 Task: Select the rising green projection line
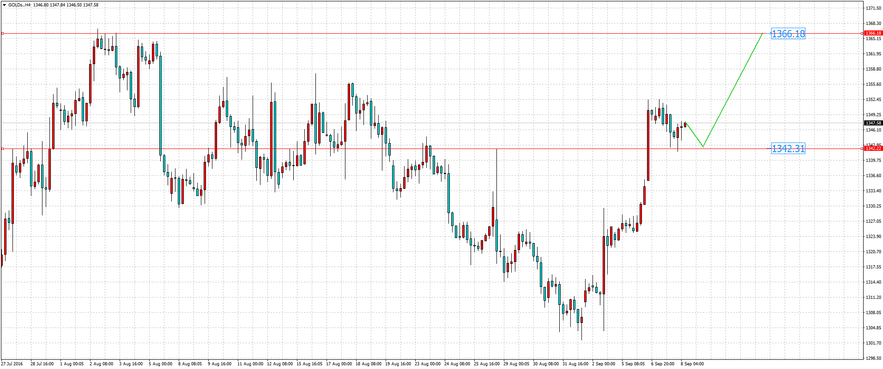point(733,90)
